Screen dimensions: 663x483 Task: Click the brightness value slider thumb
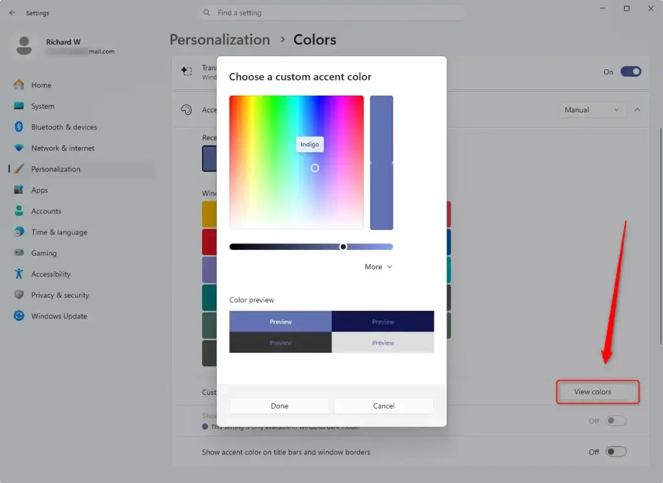point(343,247)
